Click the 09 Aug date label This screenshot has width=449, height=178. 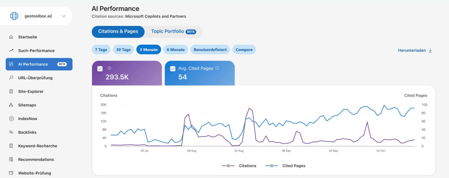(192, 151)
